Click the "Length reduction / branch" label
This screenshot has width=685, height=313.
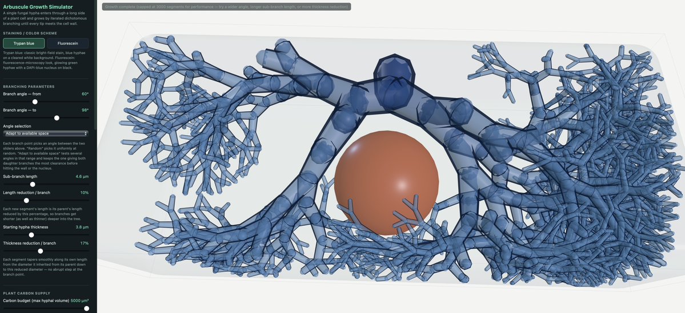(x=27, y=193)
